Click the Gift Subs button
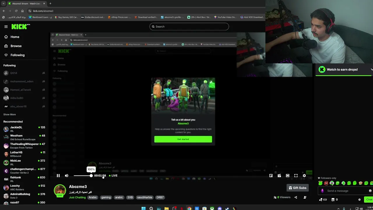This screenshot has width=373, height=210. coord(297,188)
